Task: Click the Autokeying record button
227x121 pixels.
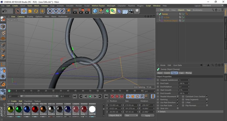Action: pos(117,96)
